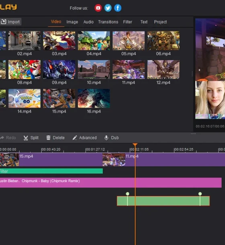
Task: Switch to the Video tab
Action: click(56, 22)
